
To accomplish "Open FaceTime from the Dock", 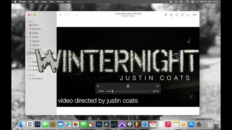I will pos(83,124).
